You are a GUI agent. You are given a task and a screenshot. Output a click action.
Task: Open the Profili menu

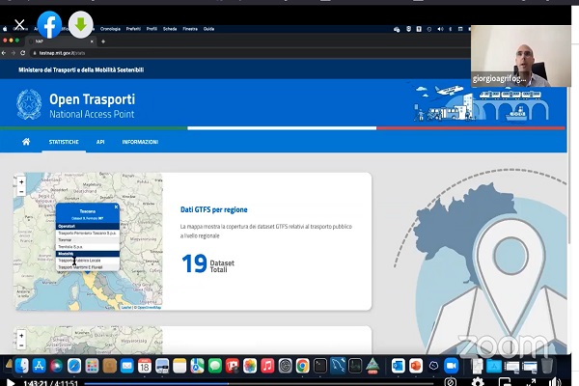pyautogui.click(x=152, y=29)
